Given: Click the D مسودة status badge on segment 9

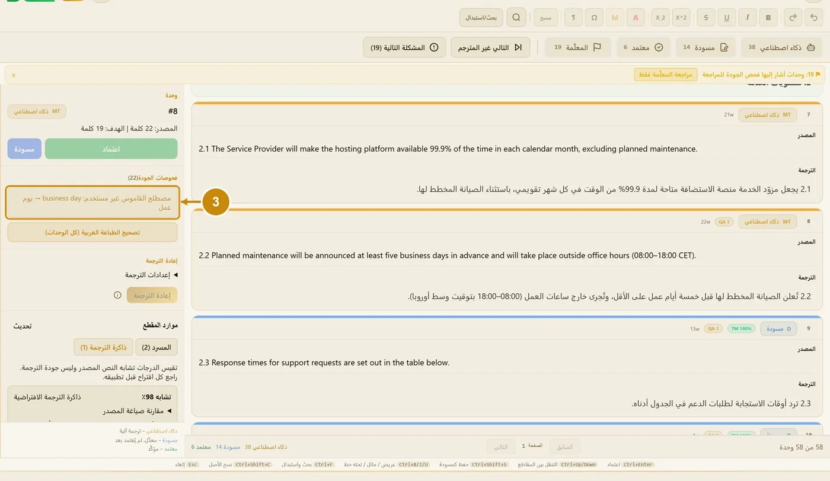Looking at the screenshot, I should coord(778,329).
